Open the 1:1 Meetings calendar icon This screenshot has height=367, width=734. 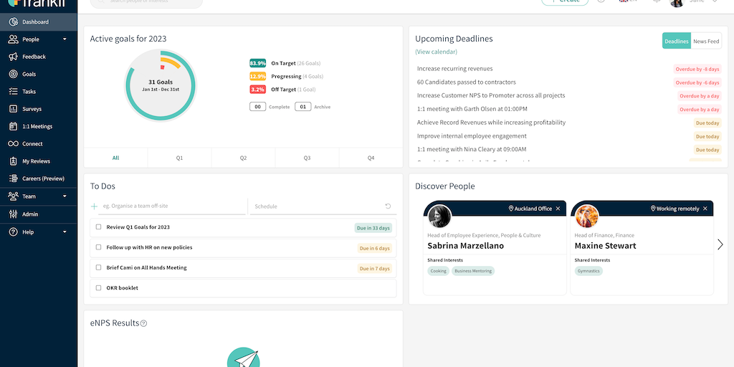coord(13,126)
